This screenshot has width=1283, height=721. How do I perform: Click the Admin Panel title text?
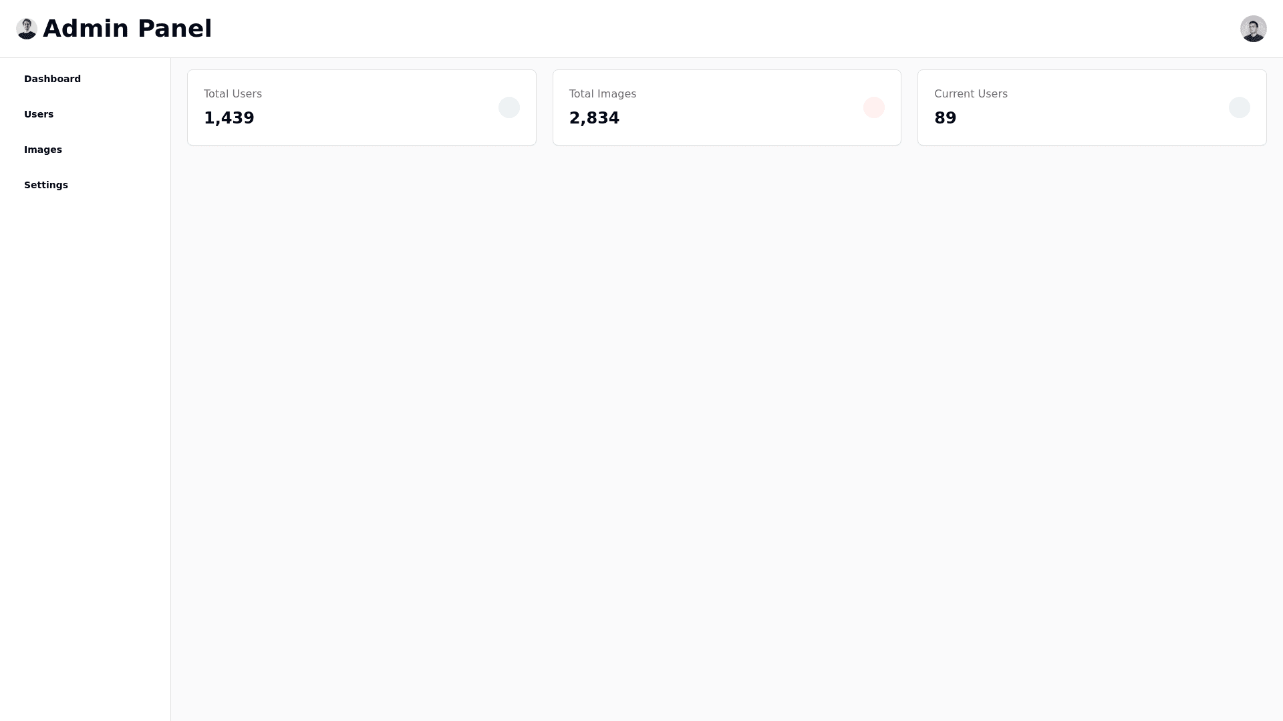(x=127, y=29)
